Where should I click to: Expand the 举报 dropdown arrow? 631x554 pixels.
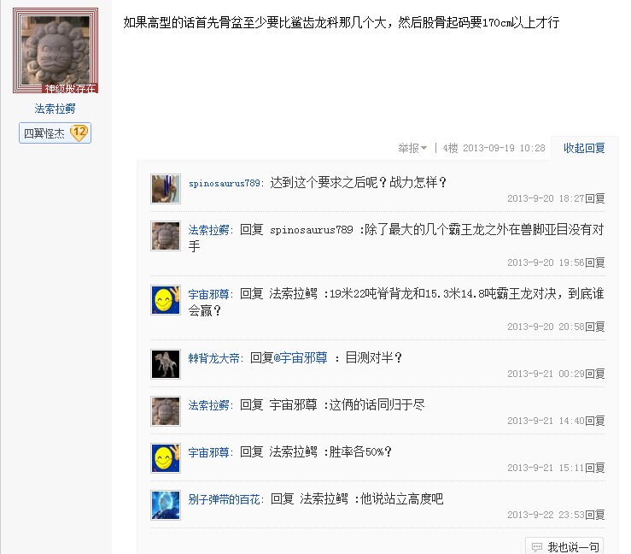point(424,148)
